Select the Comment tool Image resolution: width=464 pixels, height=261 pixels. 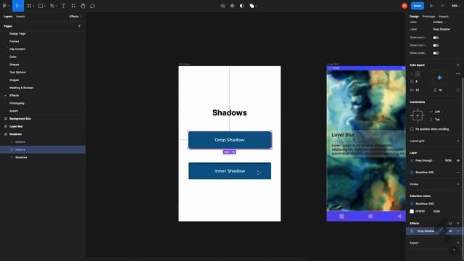(x=92, y=6)
